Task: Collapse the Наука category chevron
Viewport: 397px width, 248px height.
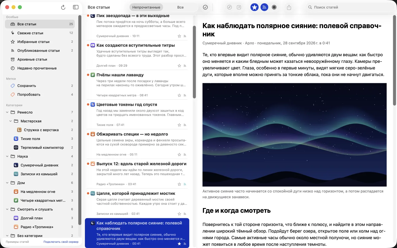Action: 7,156
